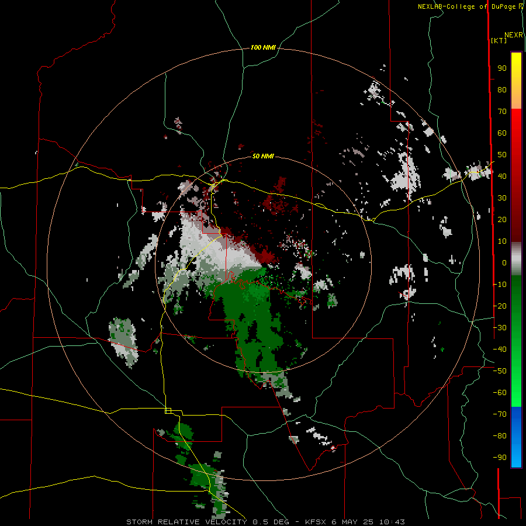Click the "[KT]" units label
Screen dimensions: 526x526
point(499,40)
